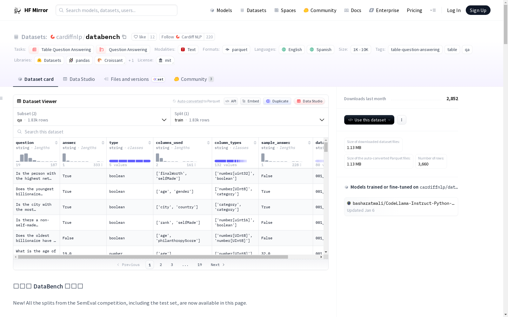This screenshot has height=317, width=508.
Task: Sort by the answer column
Action: pos(103,143)
